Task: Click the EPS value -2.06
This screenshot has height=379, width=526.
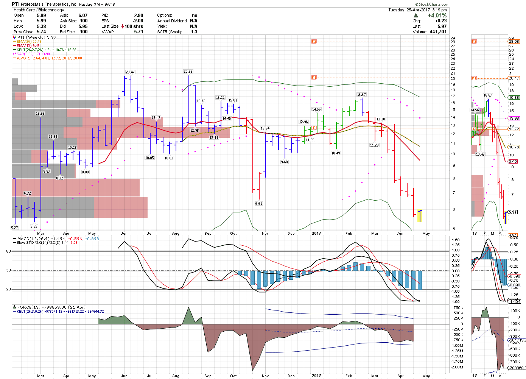Action: tap(138, 21)
